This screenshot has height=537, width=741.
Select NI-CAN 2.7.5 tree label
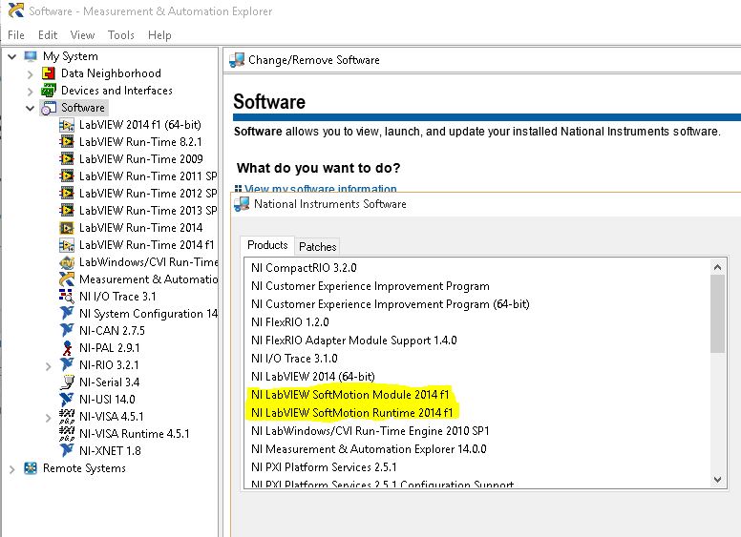point(112,331)
